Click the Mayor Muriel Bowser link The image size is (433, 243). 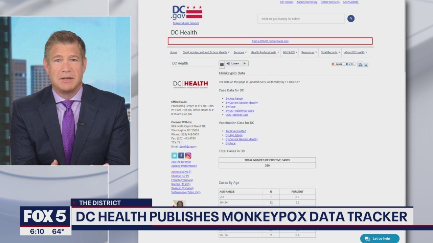(x=186, y=23)
